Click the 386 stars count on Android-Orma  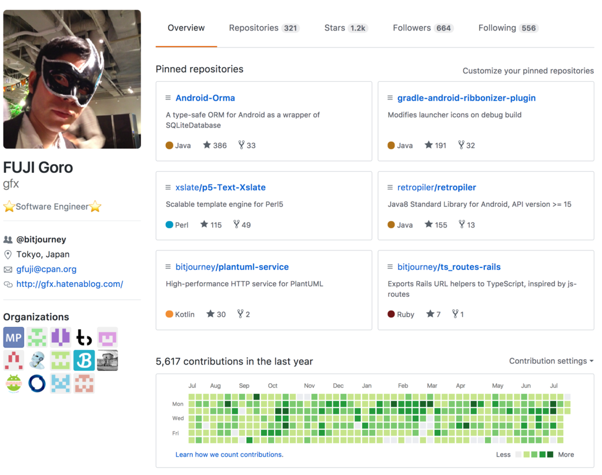(x=220, y=146)
